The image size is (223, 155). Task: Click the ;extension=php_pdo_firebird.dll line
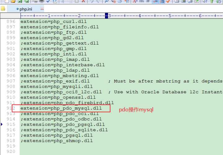67,103
